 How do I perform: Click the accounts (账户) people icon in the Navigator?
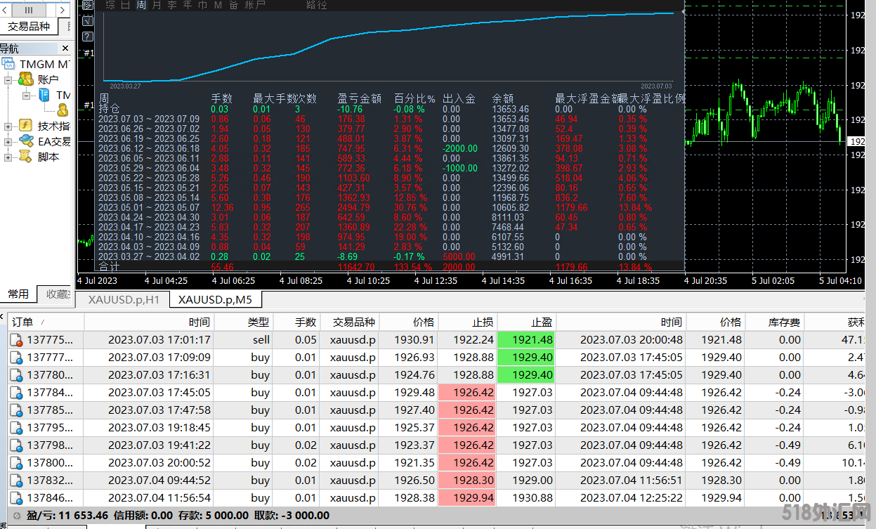[26, 79]
